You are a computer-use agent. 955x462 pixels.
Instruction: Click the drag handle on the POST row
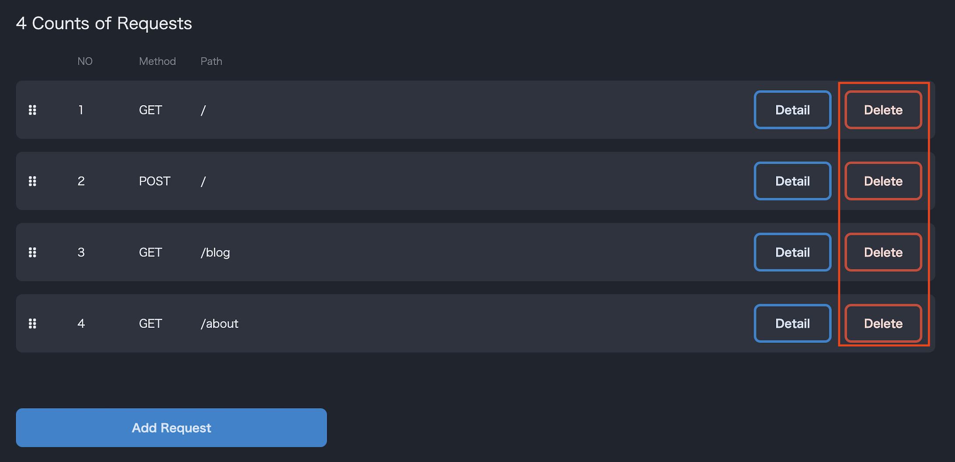coord(32,181)
